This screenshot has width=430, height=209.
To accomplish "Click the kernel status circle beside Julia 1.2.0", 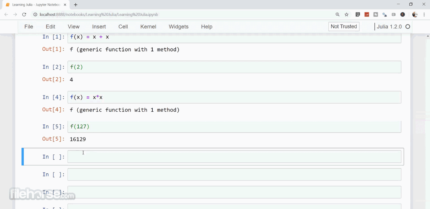I will pos(408,27).
